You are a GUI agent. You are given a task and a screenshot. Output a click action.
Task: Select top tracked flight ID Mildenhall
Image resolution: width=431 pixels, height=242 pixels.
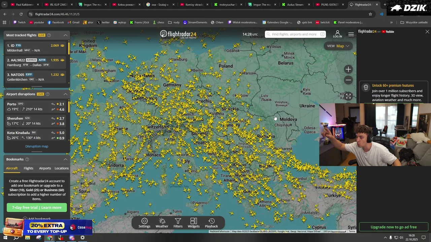pyautogui.click(x=36, y=48)
